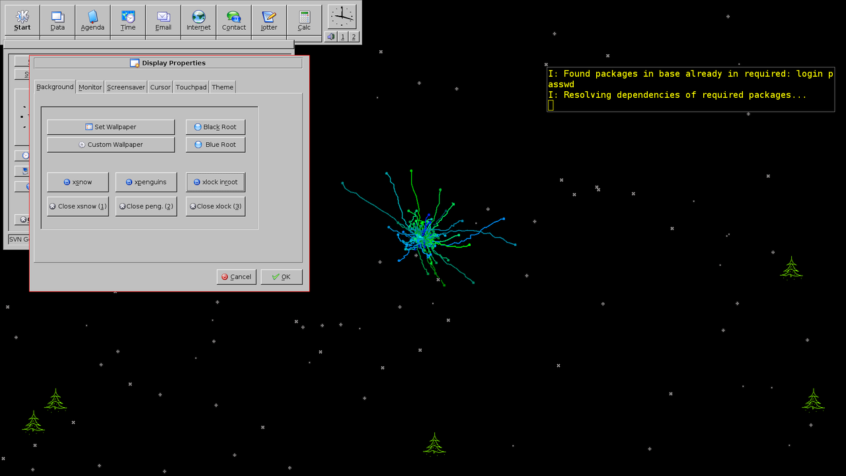Viewport: 846px width, 476px height.
Task: Select the Touchpad tab
Action: (190, 87)
